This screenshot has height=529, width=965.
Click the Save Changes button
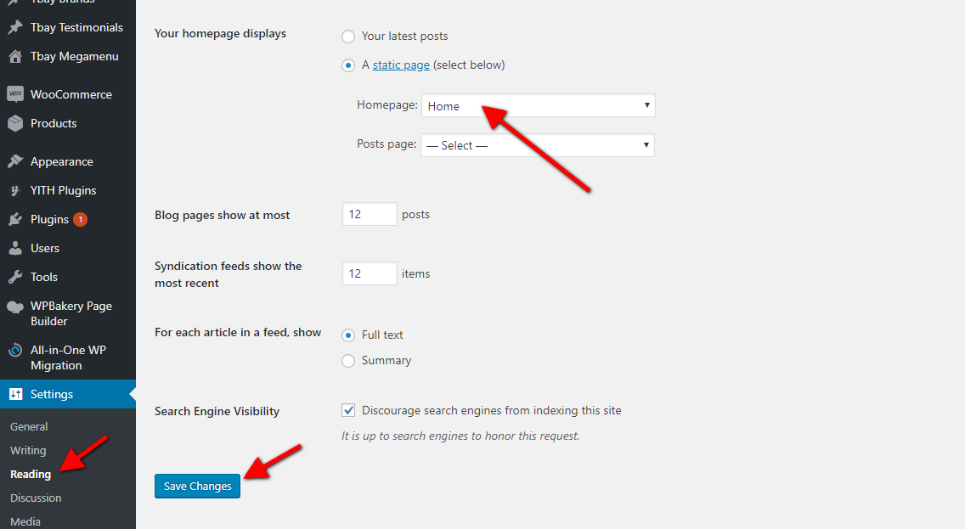coord(197,486)
